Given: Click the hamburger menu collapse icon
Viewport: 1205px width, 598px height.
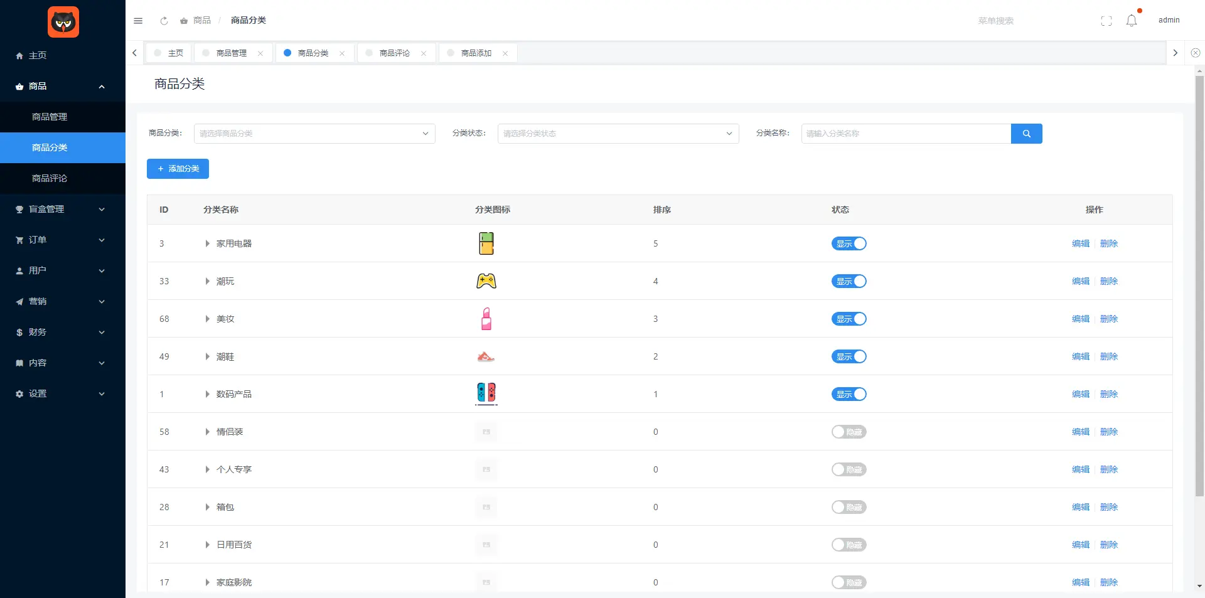Looking at the screenshot, I should point(138,21).
